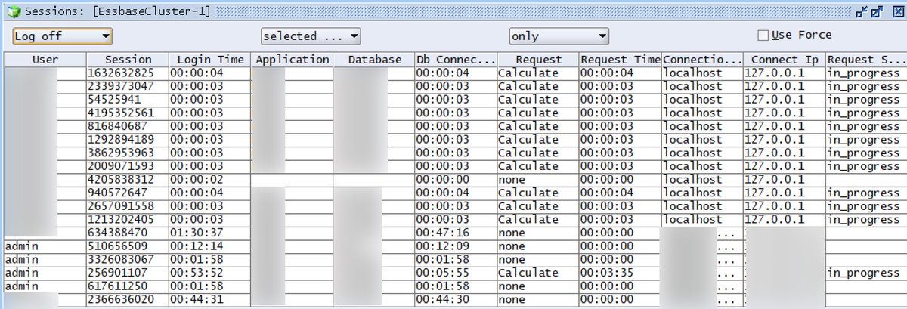The image size is (907, 309).
Task: Sort by the Session column header
Action: point(128,60)
